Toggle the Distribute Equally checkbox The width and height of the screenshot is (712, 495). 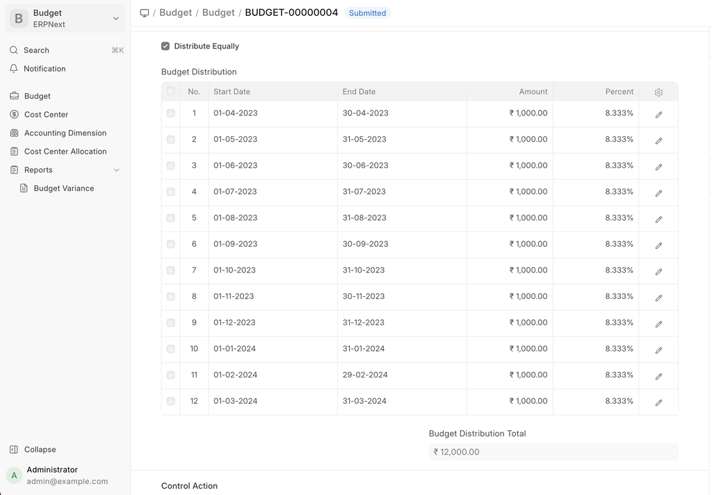click(165, 47)
